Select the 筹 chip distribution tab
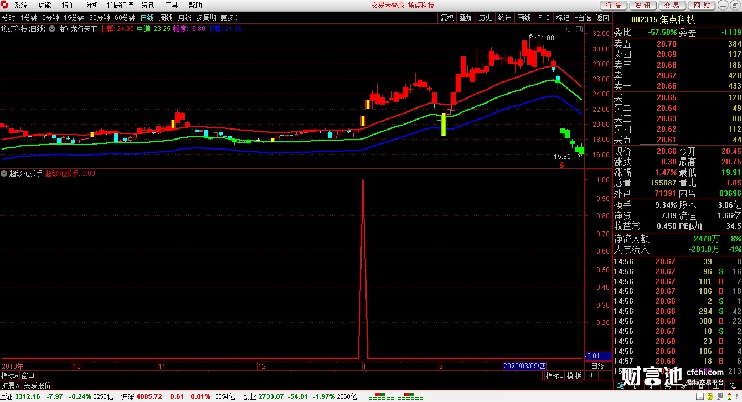742x402 pixels. coord(734,385)
